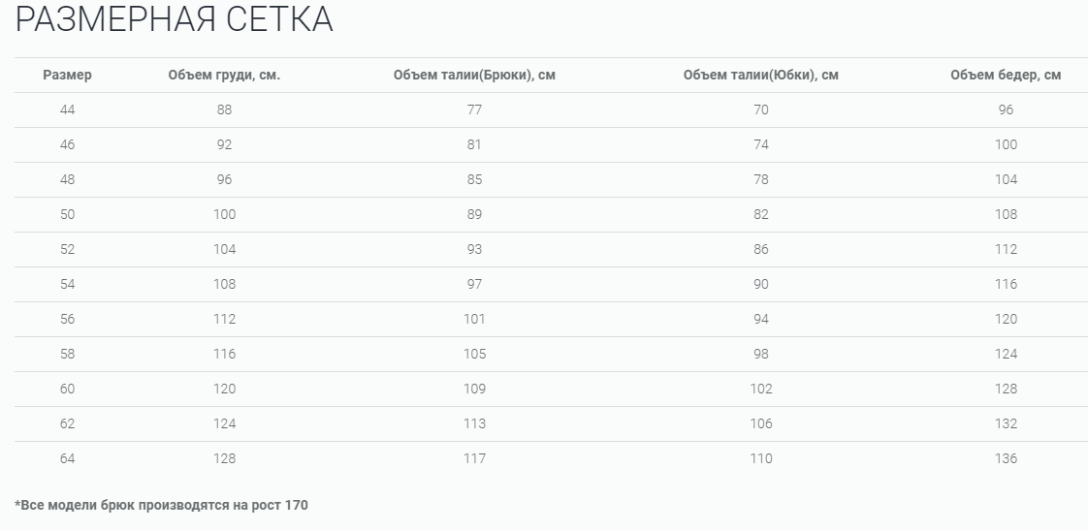This screenshot has width=1088, height=531.
Task: Select chest value 116 in size 58 row
Action: (x=224, y=354)
